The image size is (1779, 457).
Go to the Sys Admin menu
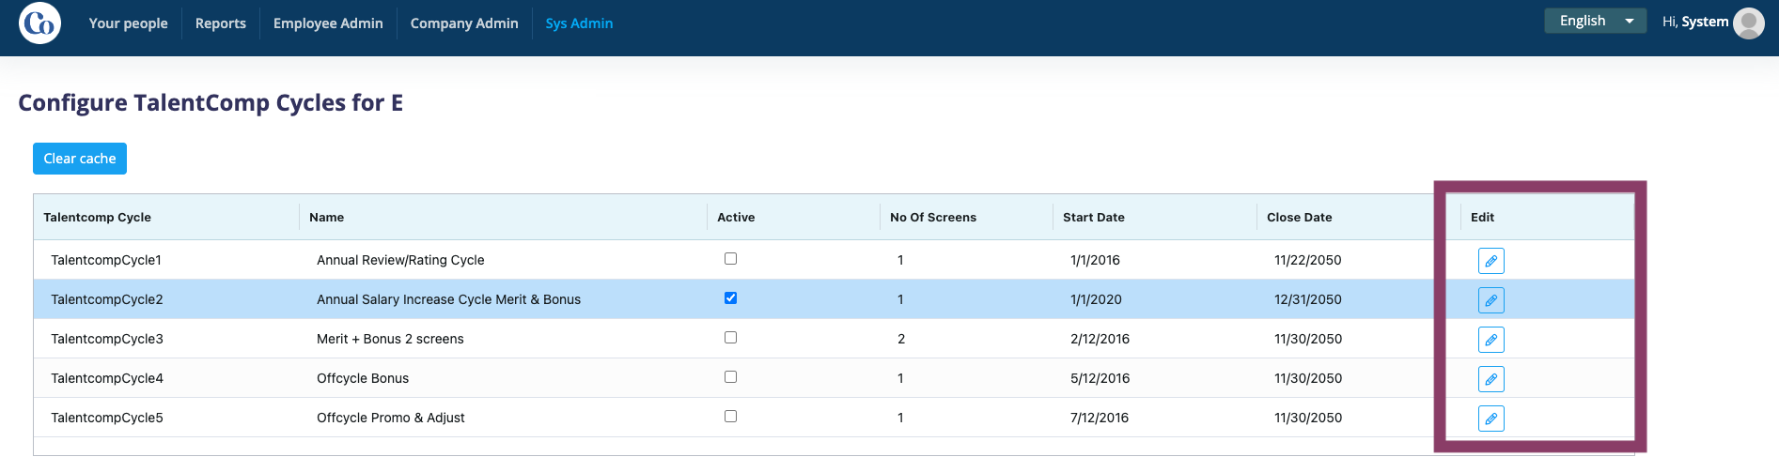(x=579, y=23)
